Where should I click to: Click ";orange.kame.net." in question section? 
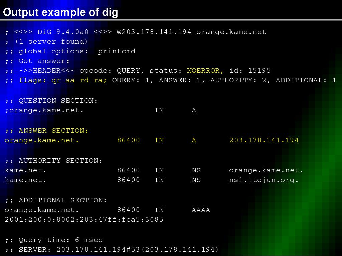click(44, 110)
